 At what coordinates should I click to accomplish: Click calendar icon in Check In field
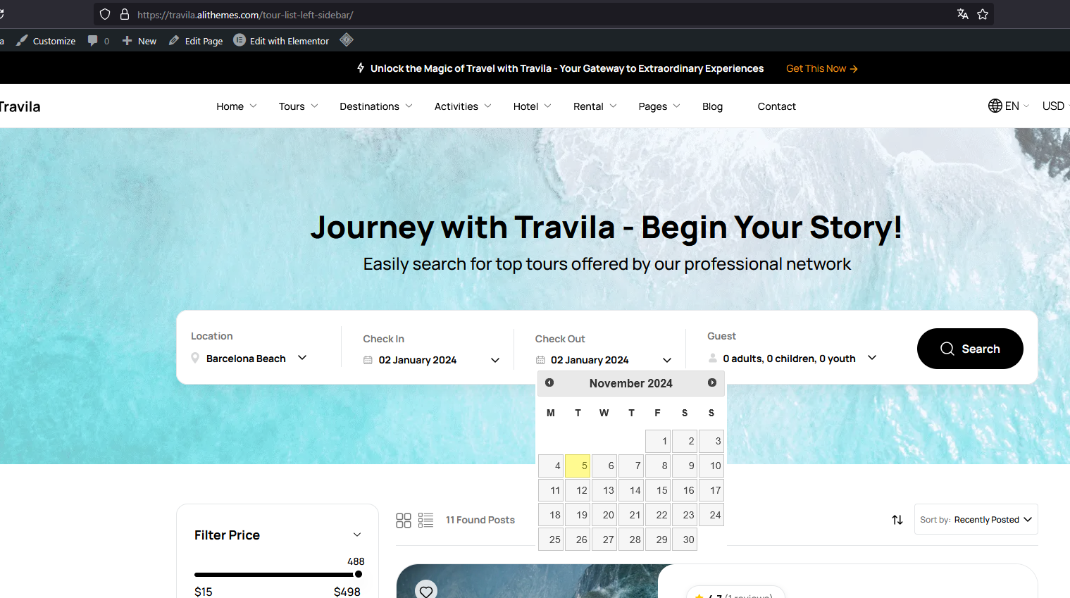coord(368,360)
